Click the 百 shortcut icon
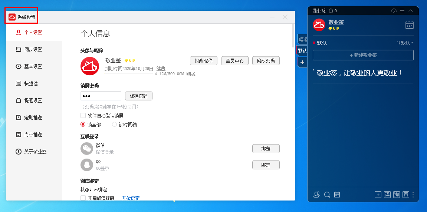This screenshot has width=427, height=212. coord(406,195)
